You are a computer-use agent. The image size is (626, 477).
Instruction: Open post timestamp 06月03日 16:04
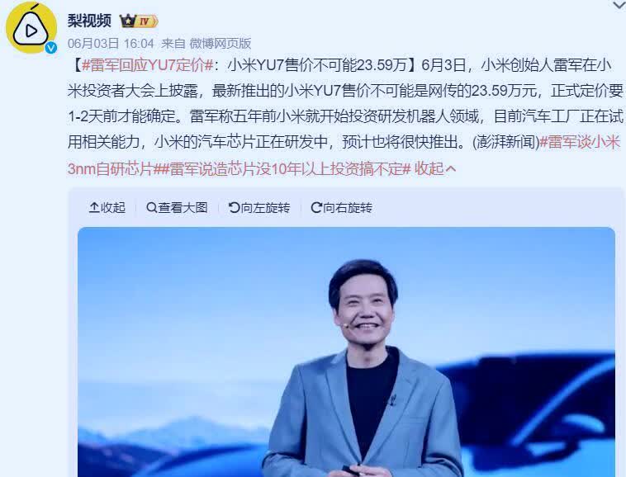tap(111, 43)
